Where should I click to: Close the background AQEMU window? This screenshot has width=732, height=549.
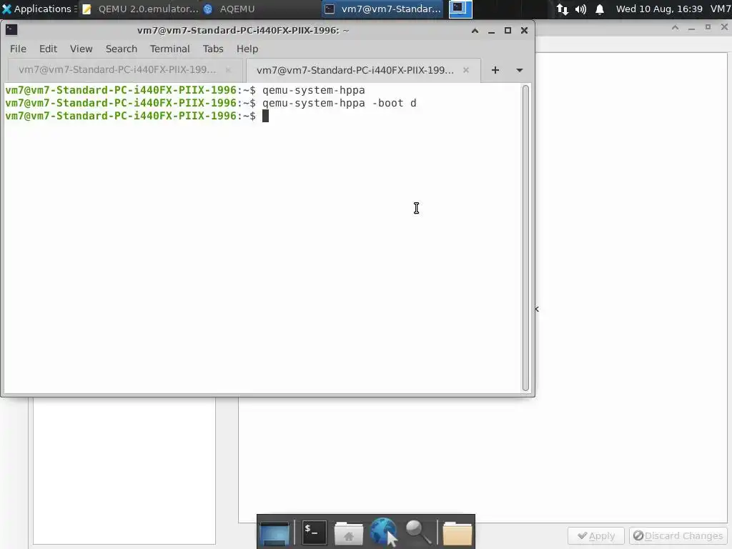click(725, 28)
